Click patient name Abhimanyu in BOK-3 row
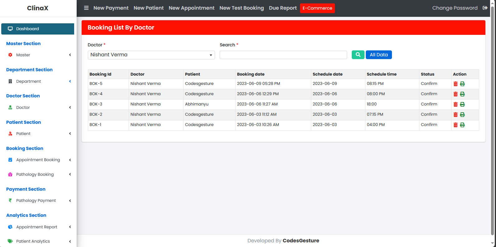Viewport: 496px width, 247px height. [197, 104]
